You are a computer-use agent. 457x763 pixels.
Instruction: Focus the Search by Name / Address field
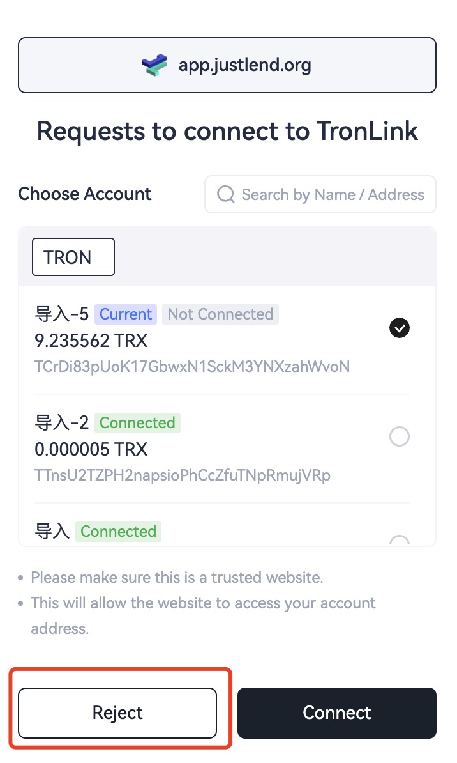332,194
